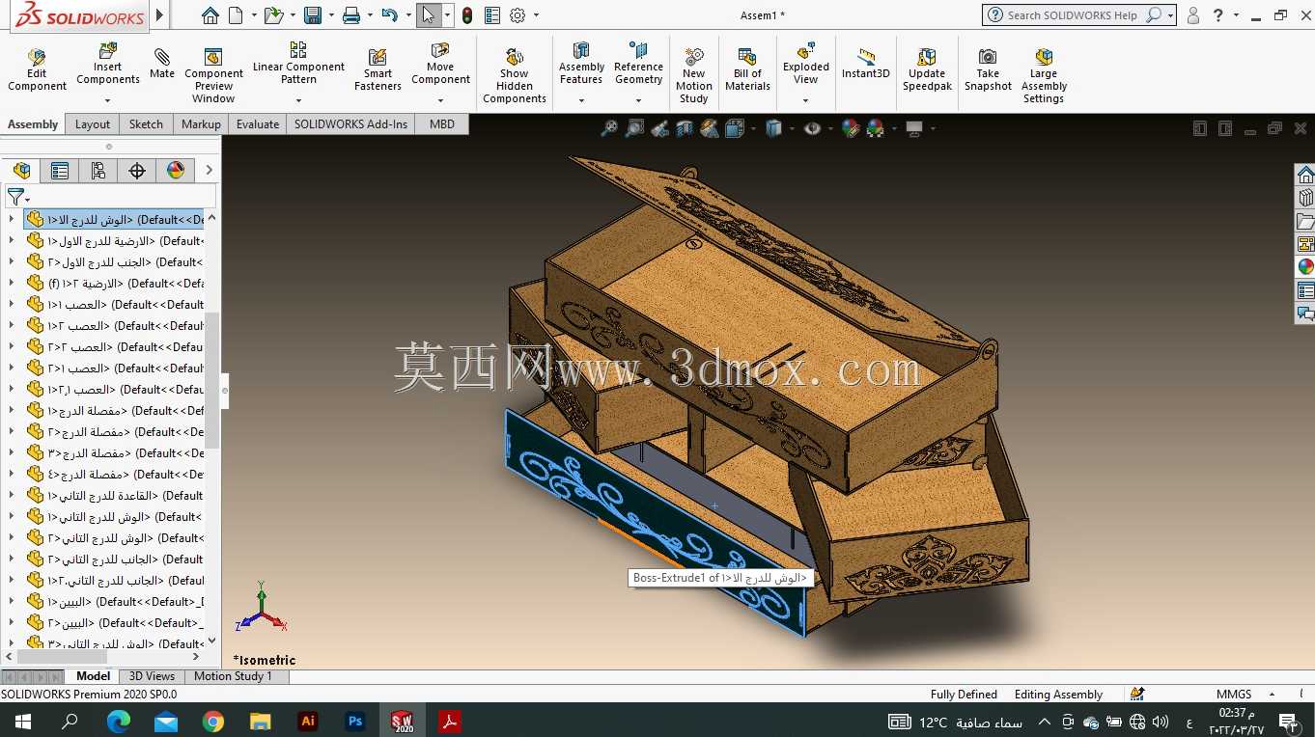The width and height of the screenshot is (1315, 737).
Task: Open Assembly Features dropdown arrow
Action: pos(581,99)
